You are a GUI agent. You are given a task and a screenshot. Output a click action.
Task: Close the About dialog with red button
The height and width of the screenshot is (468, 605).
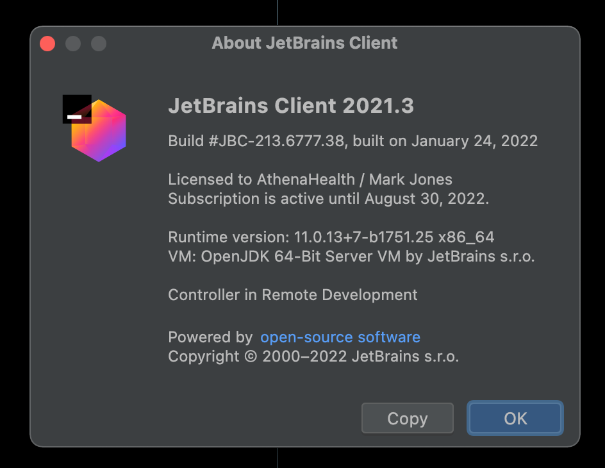coord(47,43)
